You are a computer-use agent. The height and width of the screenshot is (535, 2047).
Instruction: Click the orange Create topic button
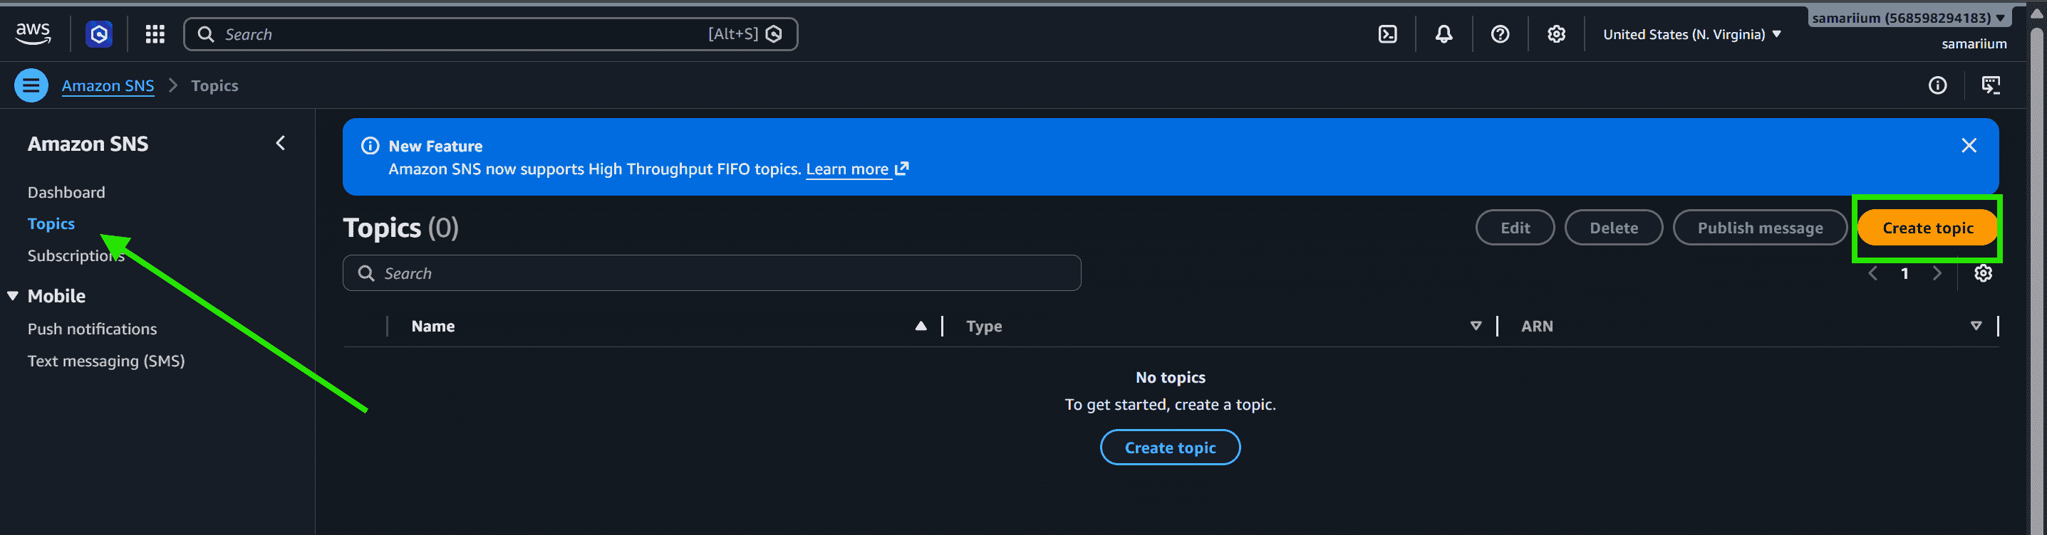tap(1927, 228)
